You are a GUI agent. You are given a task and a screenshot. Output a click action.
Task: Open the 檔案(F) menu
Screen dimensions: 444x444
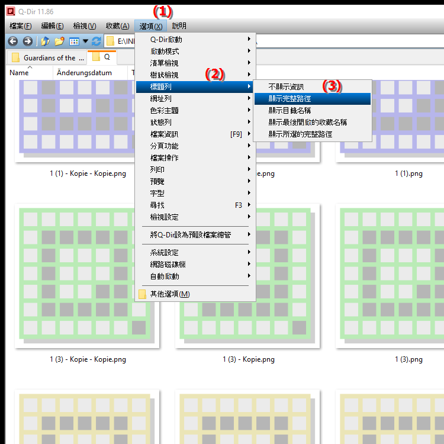click(x=20, y=26)
